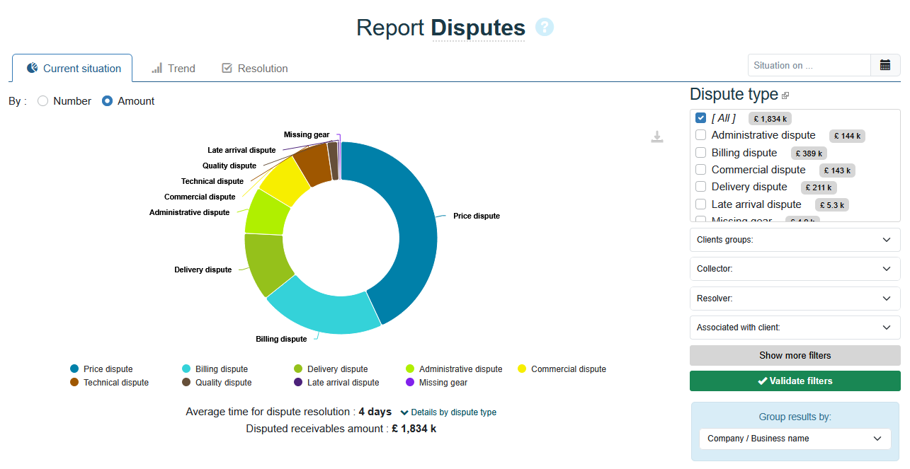The image size is (910, 469).
Task: Open the calendar date picker icon
Action: point(885,65)
